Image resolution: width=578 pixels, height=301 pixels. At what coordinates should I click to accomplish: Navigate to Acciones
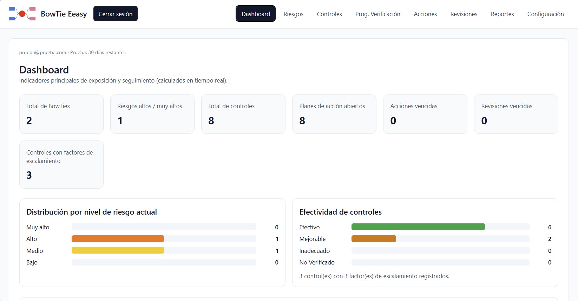coord(425,14)
